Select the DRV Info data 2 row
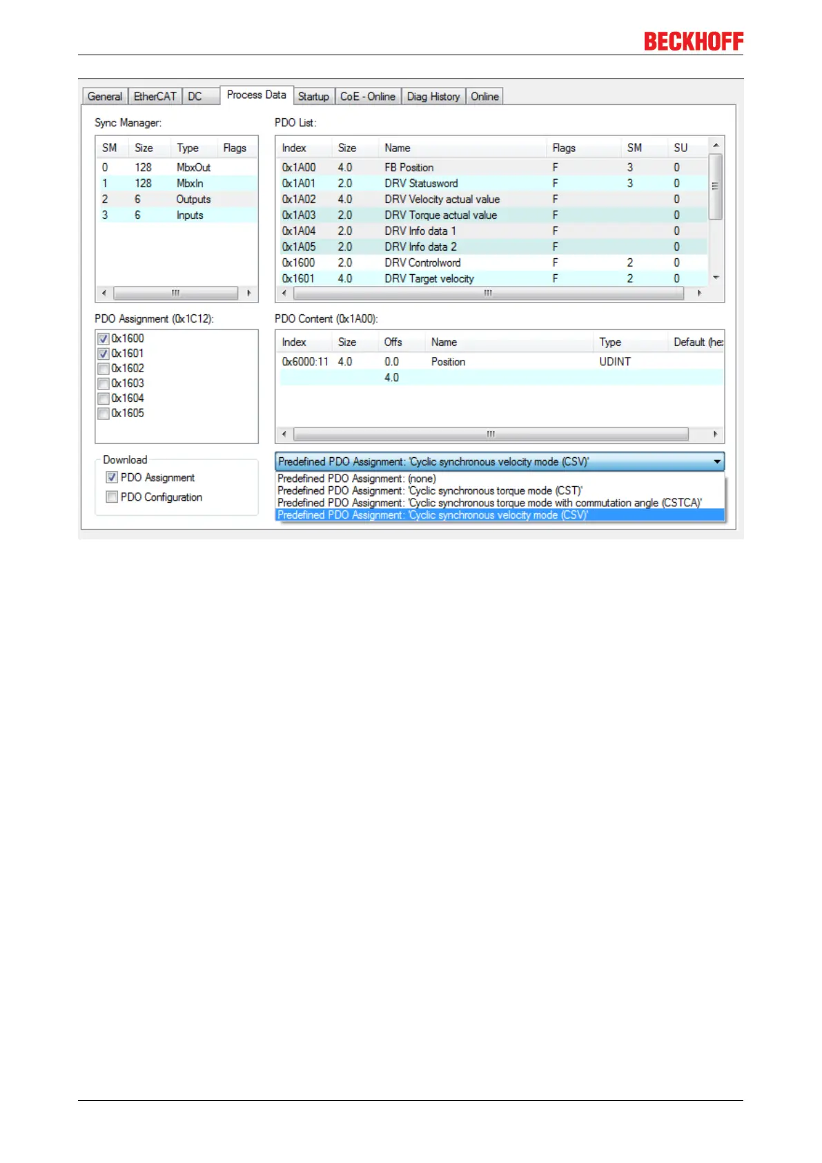This screenshot has width=822, height=1163. pyautogui.click(x=492, y=247)
